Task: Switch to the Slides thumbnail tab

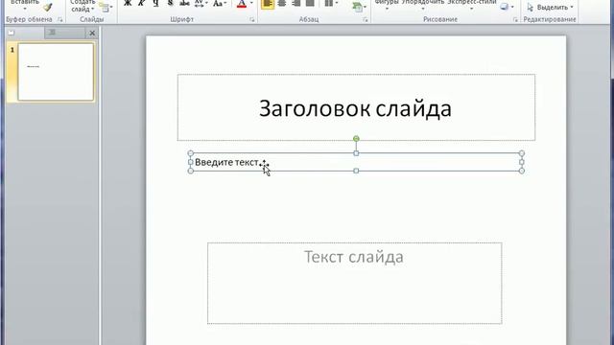Action: point(25,33)
